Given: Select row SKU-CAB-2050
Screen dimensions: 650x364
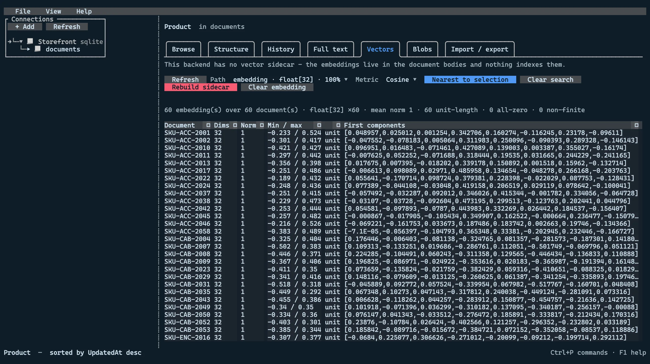Looking at the screenshot, I should tap(403, 315).
